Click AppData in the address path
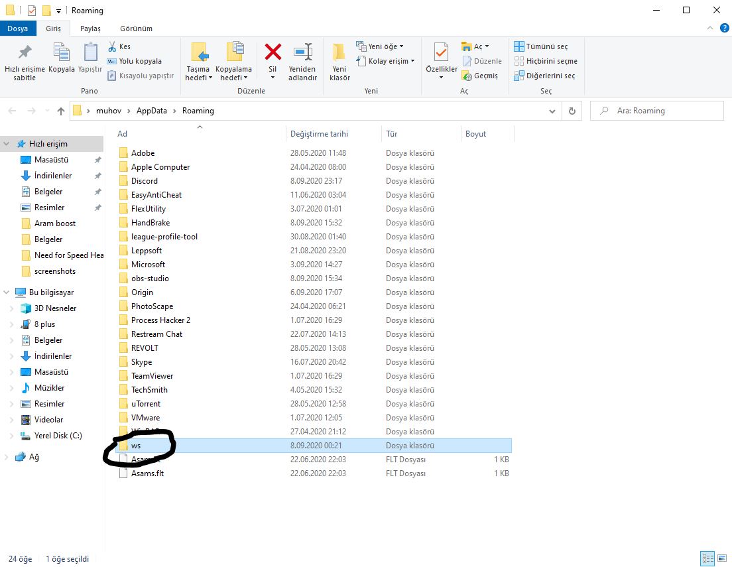 (151, 111)
